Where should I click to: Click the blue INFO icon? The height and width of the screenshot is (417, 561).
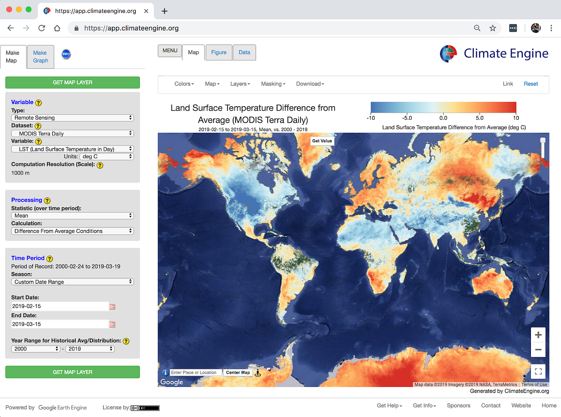pos(66,54)
